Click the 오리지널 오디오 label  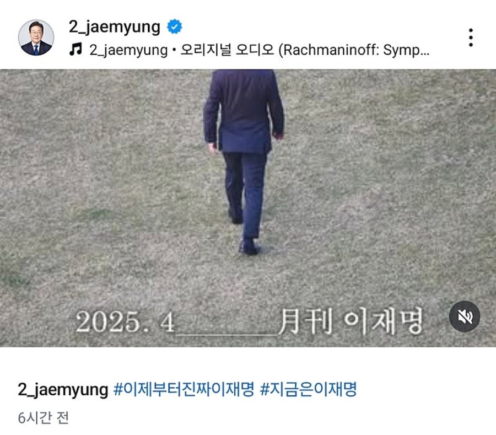pyautogui.click(x=227, y=50)
